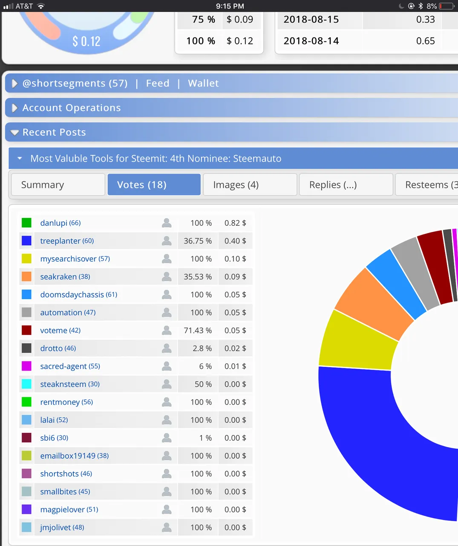Click the person icon in steaknsteem row
458x546 pixels.
167,384
